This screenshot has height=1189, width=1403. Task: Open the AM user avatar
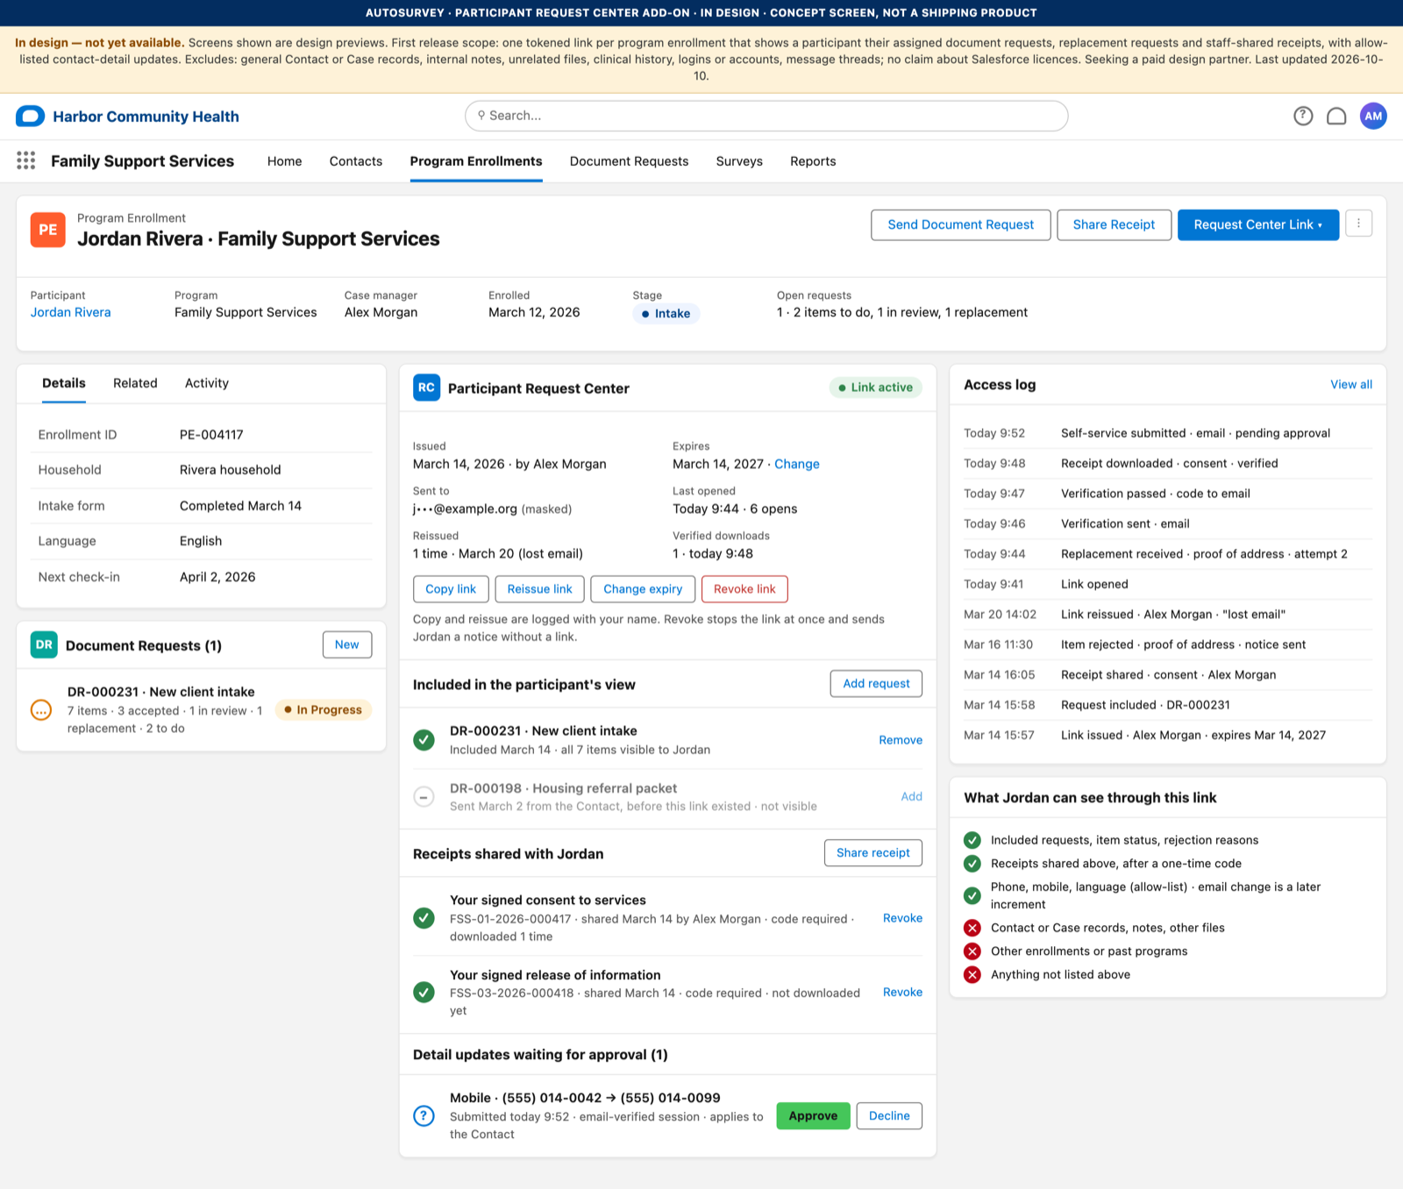click(1373, 116)
